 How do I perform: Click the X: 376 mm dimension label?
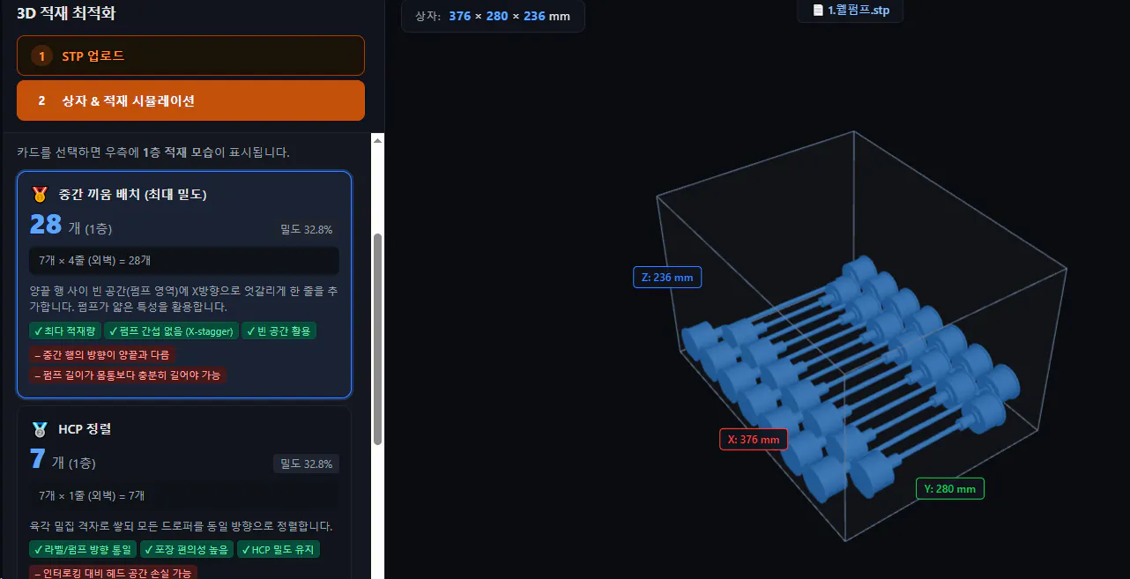click(x=754, y=439)
